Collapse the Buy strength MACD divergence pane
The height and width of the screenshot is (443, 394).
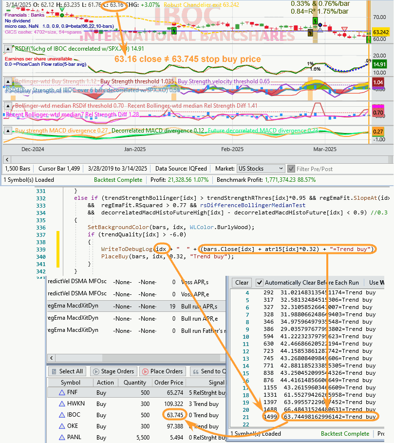pyautogui.click(x=8, y=131)
